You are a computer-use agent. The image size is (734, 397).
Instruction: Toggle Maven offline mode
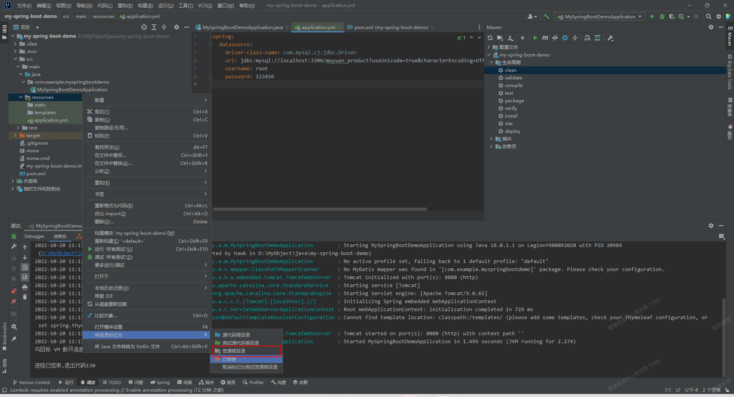[x=565, y=38]
